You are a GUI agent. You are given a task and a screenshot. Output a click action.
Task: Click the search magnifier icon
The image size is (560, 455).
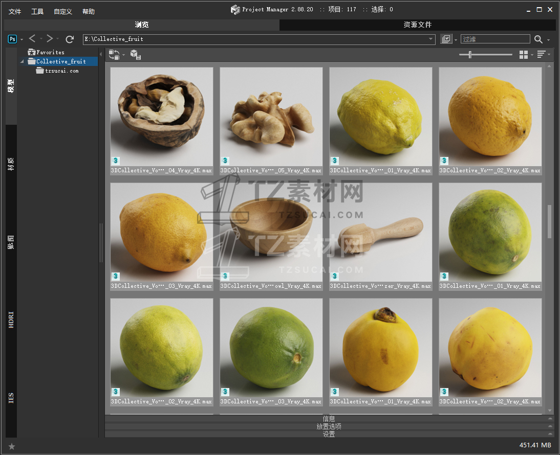(x=539, y=39)
